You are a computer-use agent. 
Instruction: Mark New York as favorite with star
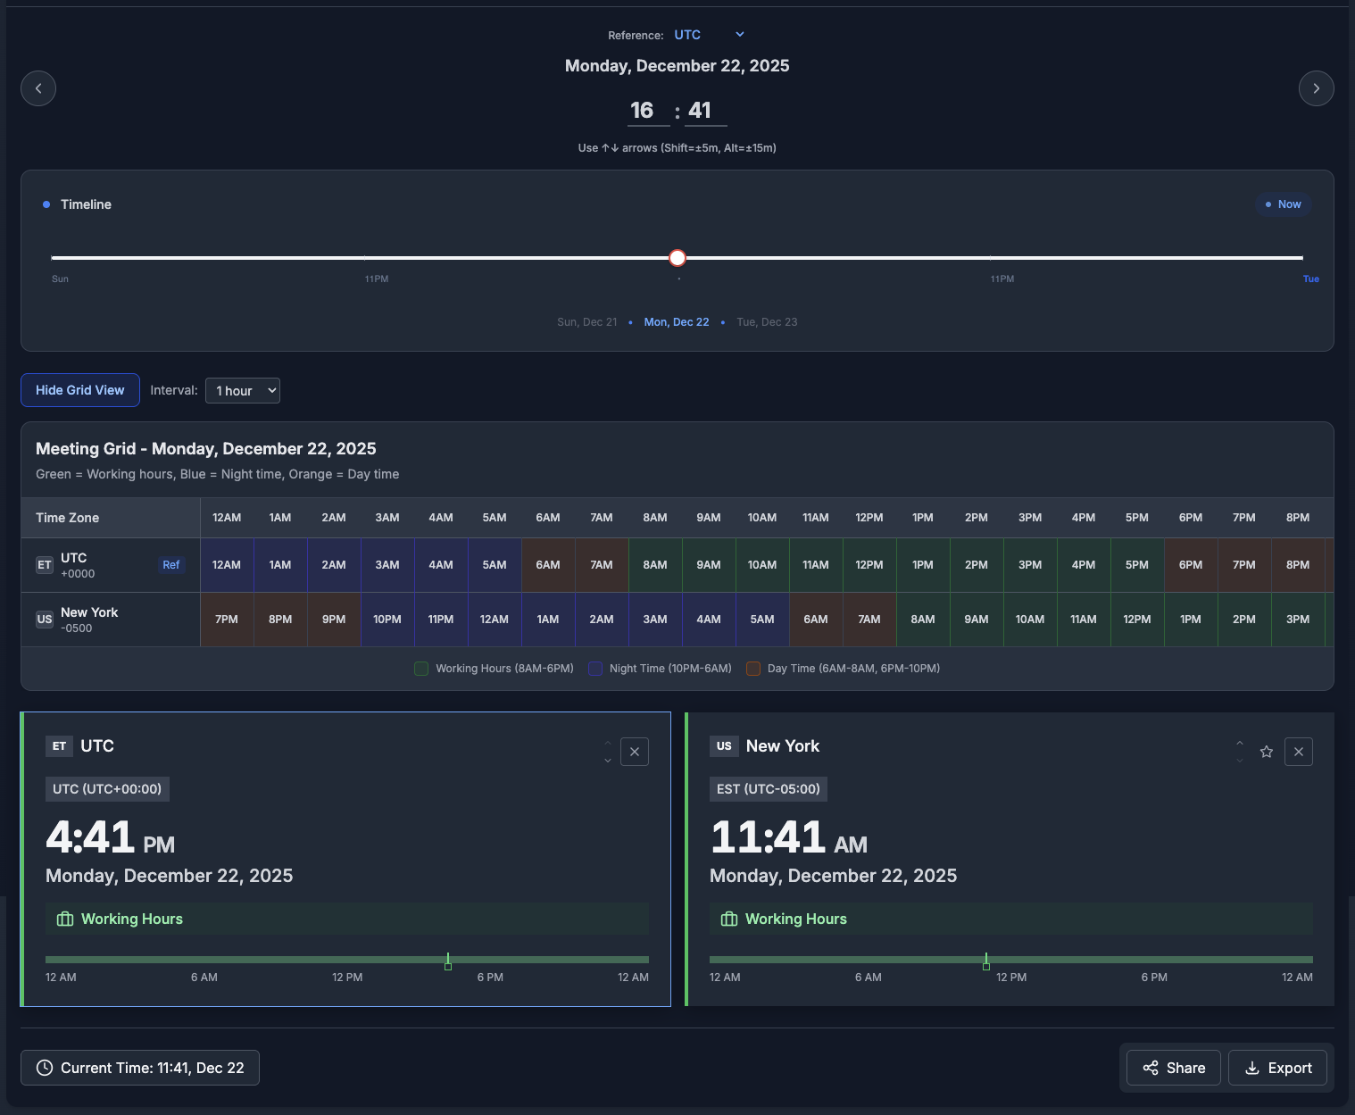[x=1266, y=752]
